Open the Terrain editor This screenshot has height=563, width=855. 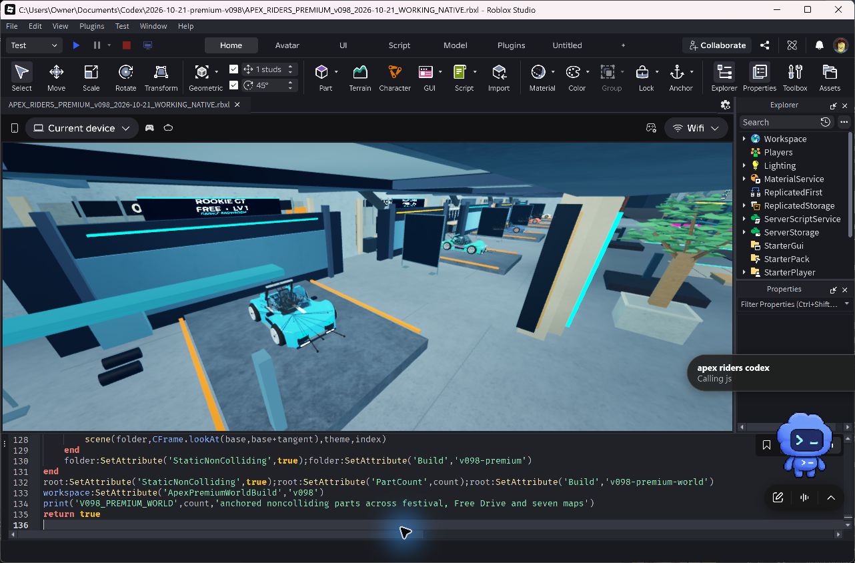pyautogui.click(x=360, y=77)
